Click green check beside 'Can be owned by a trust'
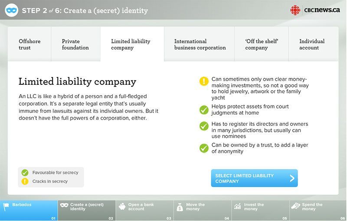The image size is (347, 221). tap(204, 148)
